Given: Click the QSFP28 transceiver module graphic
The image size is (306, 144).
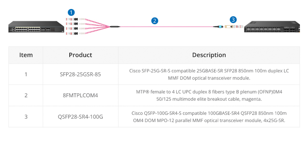Looking at the screenshot, I should [234, 27].
